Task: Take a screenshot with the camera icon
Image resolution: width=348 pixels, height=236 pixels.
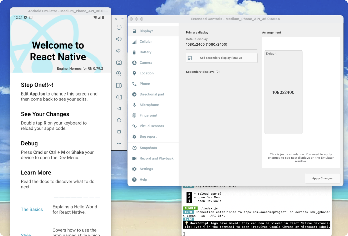Action: pyautogui.click(x=119, y=62)
